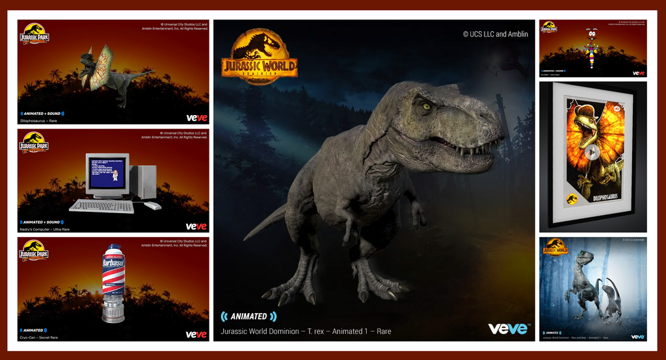
Task: Click the Animated + Sound badge on the Nedry's Computer card
Action: (x=42, y=222)
